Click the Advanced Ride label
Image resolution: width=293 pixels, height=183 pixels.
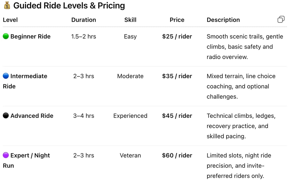pyautogui.click(x=32, y=116)
